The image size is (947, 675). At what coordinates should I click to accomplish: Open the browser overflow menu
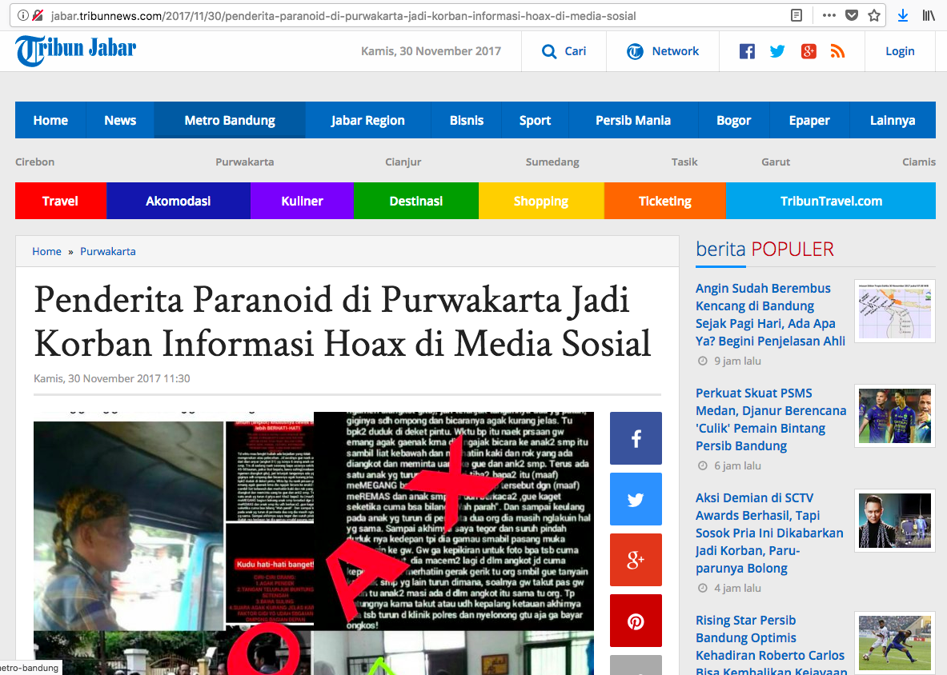click(x=829, y=14)
